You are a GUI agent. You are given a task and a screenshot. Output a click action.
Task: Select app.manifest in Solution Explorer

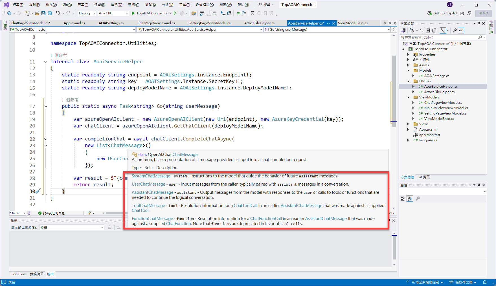click(x=429, y=135)
